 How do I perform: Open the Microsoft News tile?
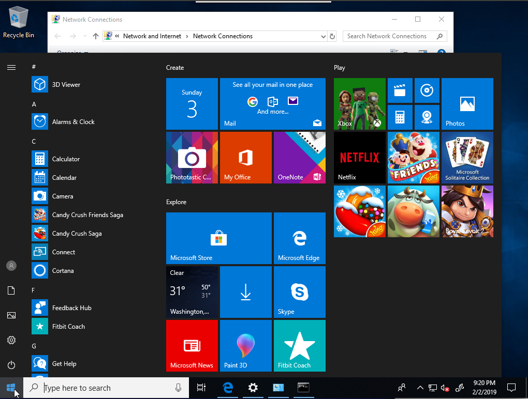(192, 346)
